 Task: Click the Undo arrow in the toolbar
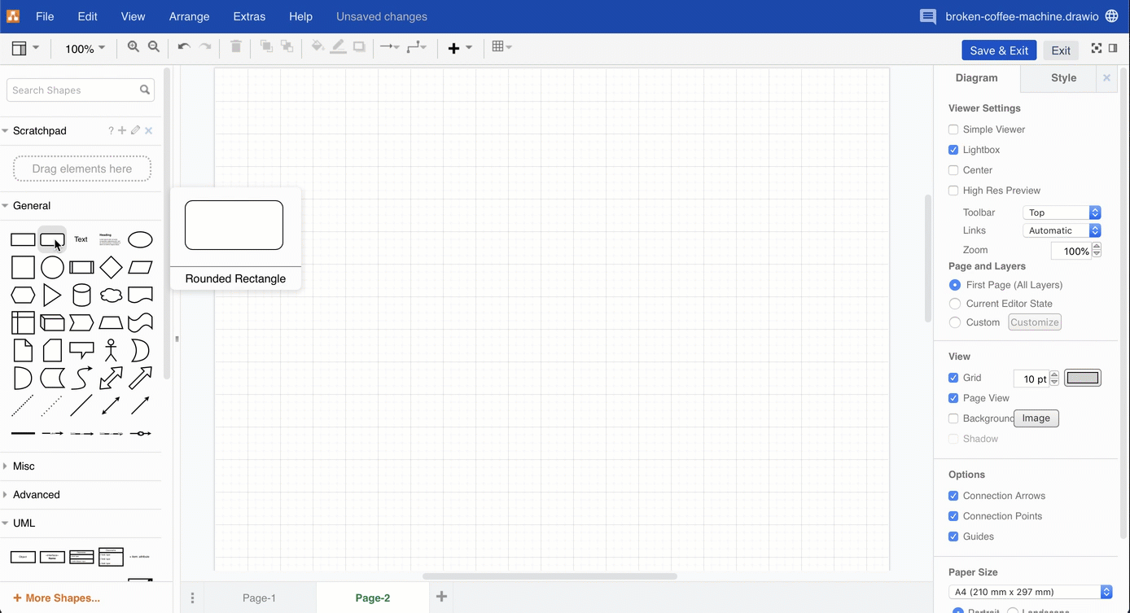click(183, 47)
